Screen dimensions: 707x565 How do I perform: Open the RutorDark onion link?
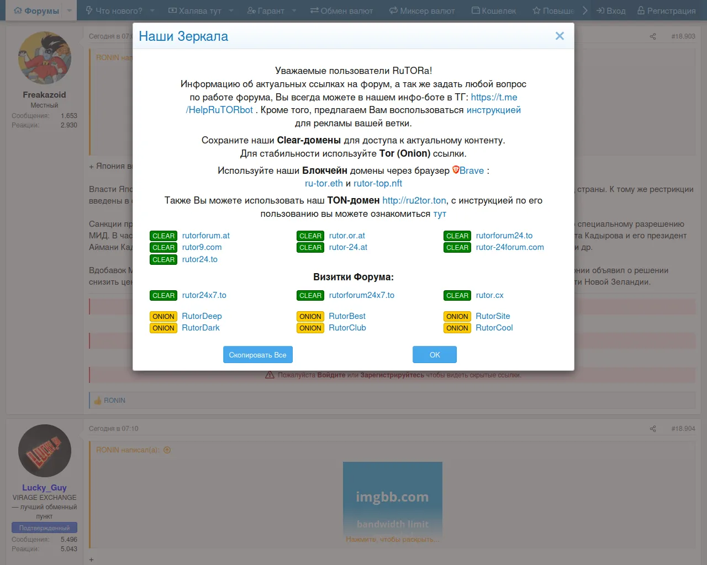(201, 328)
